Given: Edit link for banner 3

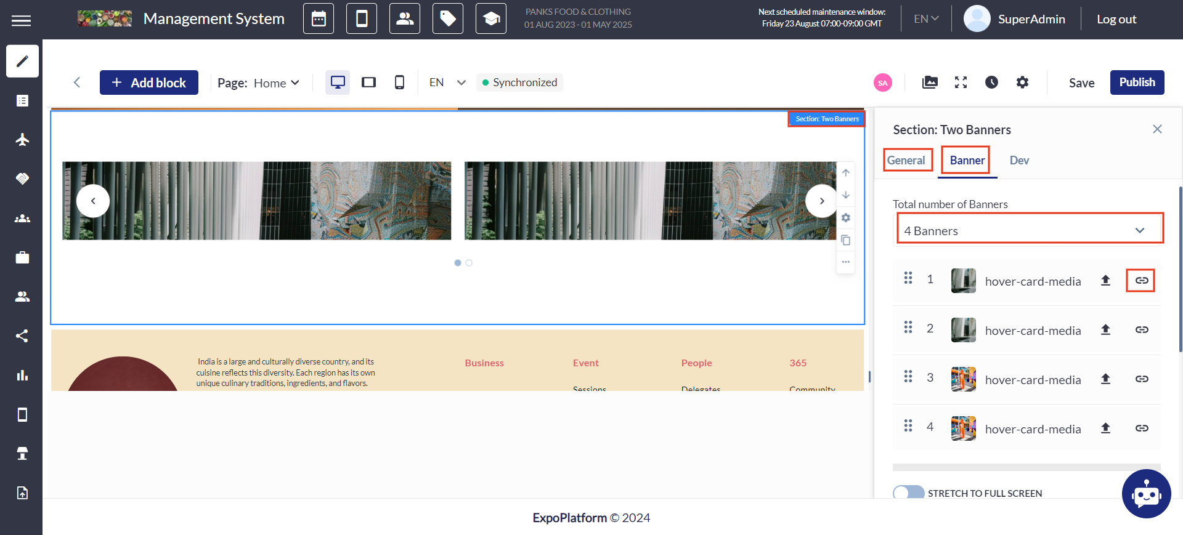Looking at the screenshot, I should 1142,379.
